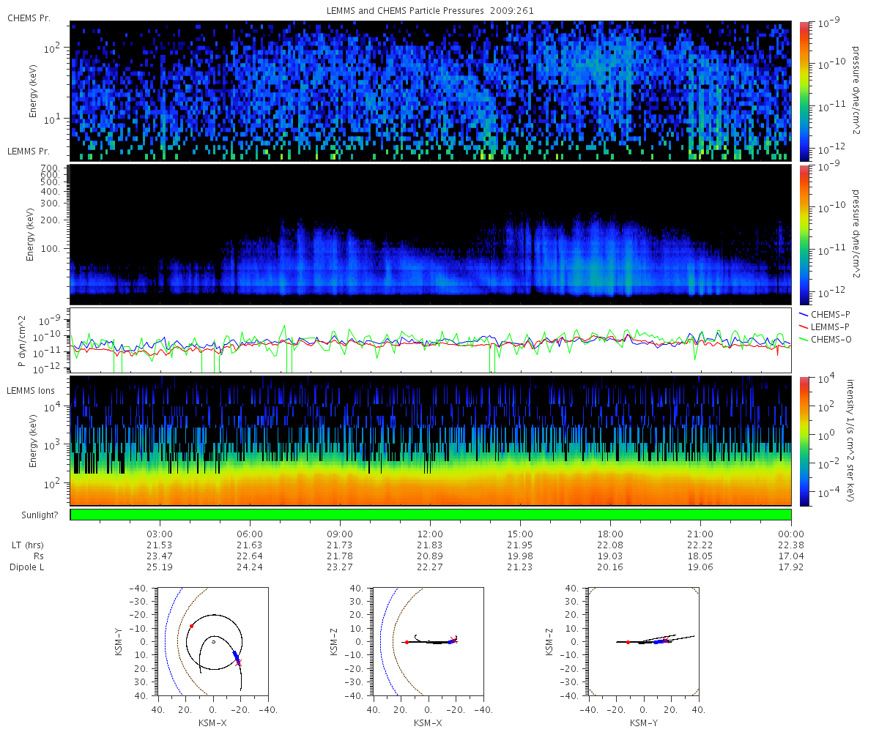Click the Dipole L value 20.16
Viewport: 879px width, 732px height.
coord(611,567)
